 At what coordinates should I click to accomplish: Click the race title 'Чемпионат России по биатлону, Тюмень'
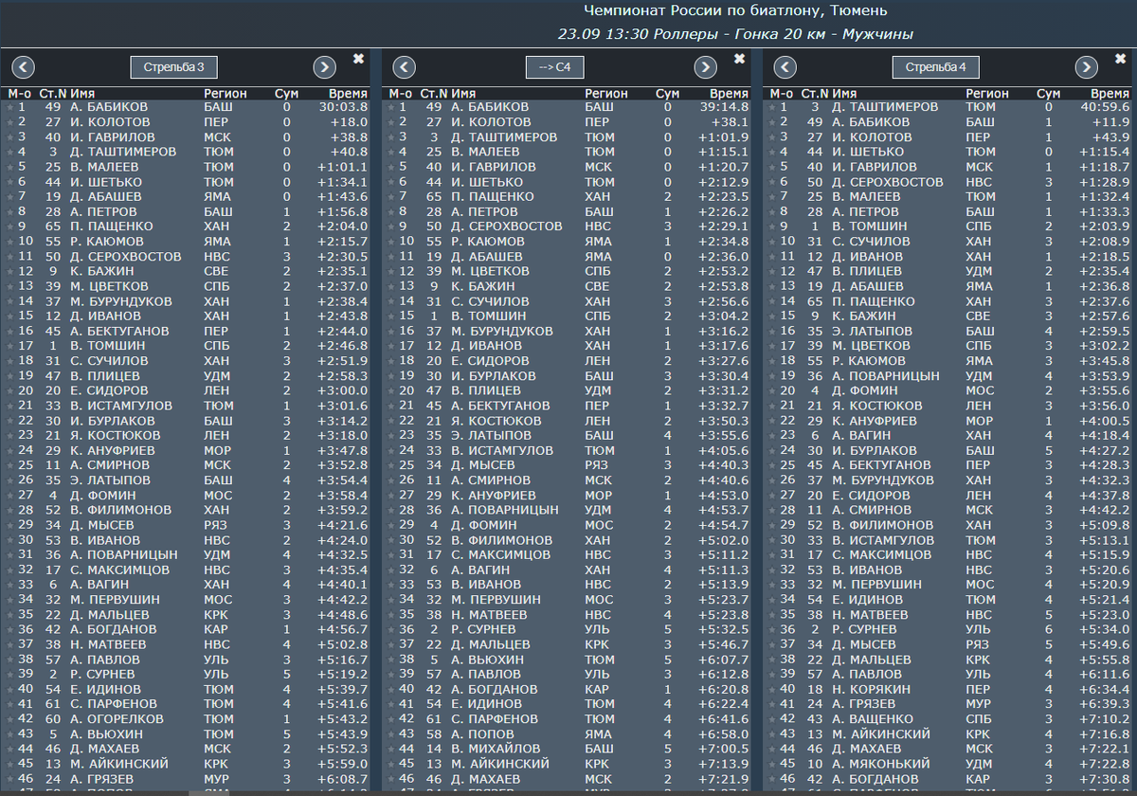tap(735, 11)
